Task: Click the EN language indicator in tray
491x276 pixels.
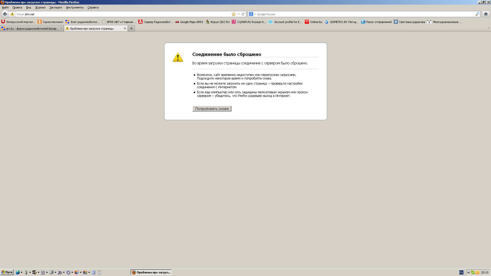Action: [x=461, y=272]
